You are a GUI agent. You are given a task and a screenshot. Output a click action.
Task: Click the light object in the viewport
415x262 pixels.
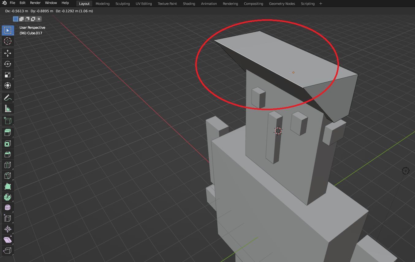[x=406, y=170]
